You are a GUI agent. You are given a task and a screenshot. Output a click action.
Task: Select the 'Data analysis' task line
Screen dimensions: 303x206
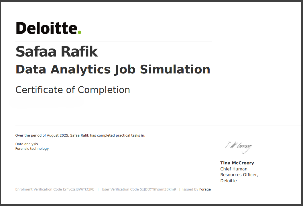pos(27,144)
